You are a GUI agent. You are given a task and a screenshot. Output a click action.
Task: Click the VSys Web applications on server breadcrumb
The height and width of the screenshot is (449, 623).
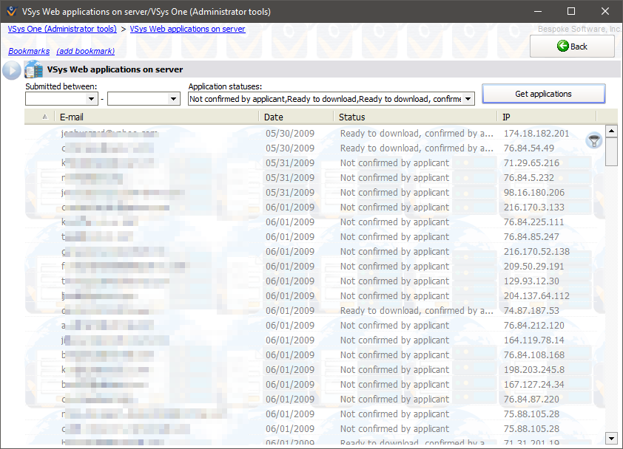tap(187, 29)
